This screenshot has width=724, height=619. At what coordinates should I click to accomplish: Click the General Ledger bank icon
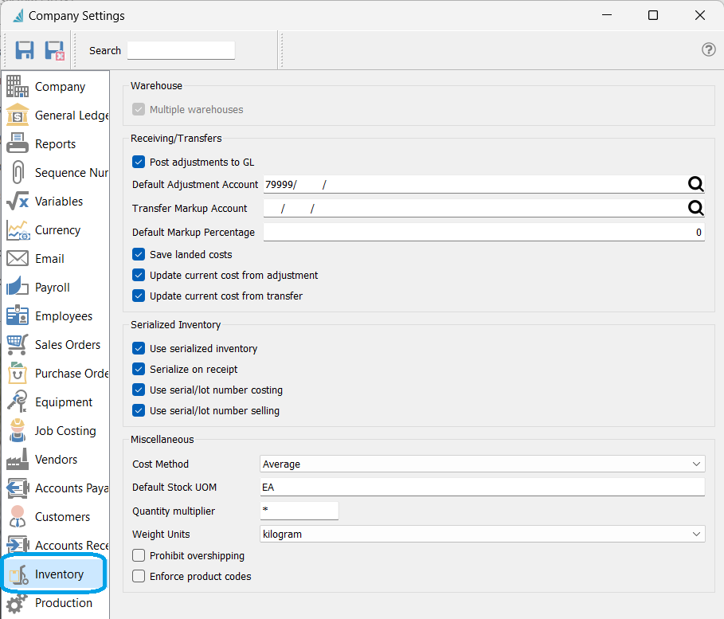pos(18,115)
